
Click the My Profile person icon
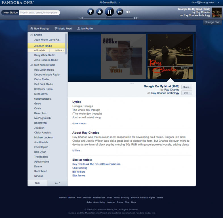pos(79,28)
